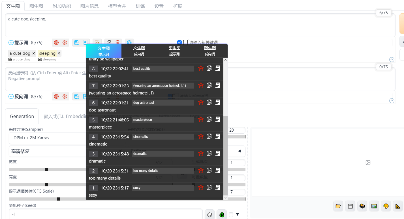Viewport: 404px width, 219px height.
Task: Copy the 'dog astronaut' history entry
Action: [x=209, y=102]
